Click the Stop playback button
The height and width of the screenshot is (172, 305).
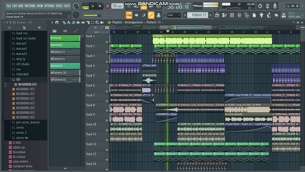(100, 6)
